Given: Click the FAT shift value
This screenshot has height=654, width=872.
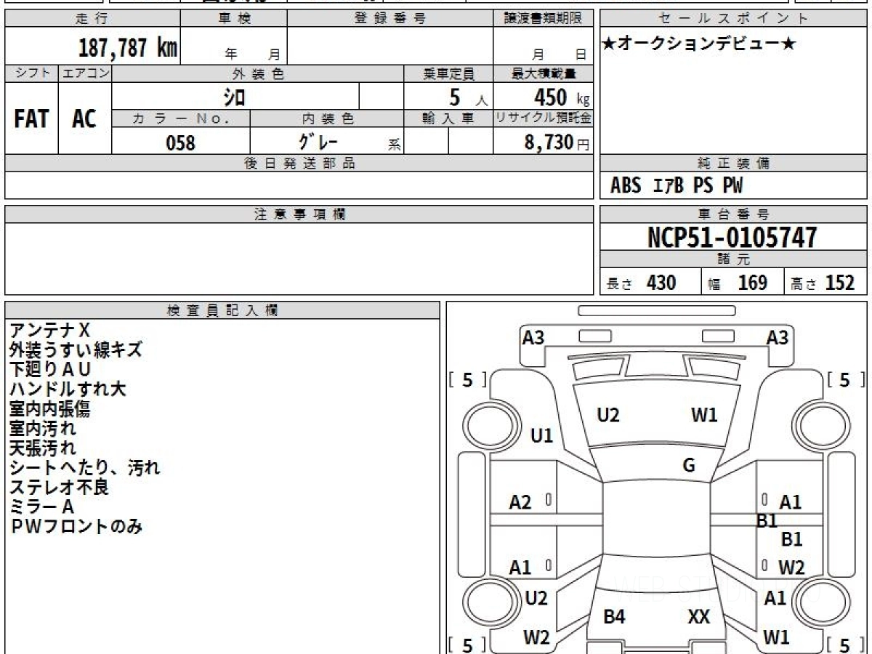Looking at the screenshot, I should pos(31,119).
